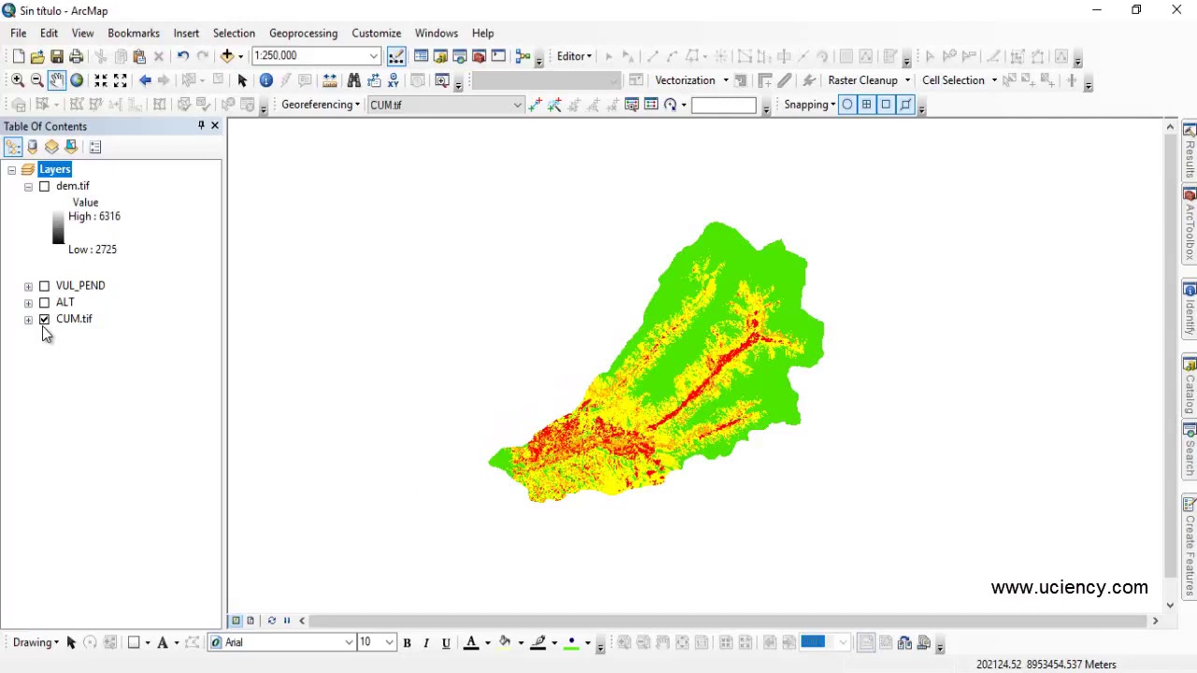Select the Zoom In magnifier tool

point(17,80)
